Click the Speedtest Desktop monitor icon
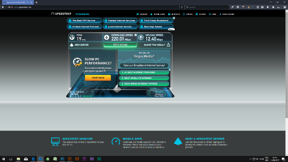The height and width of the screenshot is (162, 288). (x=55, y=141)
